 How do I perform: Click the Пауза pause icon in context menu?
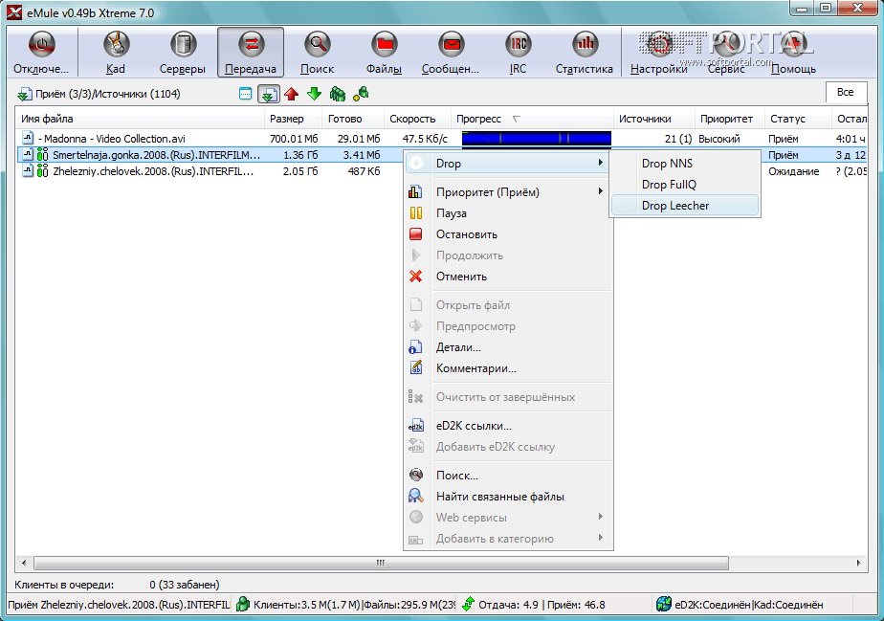click(x=415, y=213)
